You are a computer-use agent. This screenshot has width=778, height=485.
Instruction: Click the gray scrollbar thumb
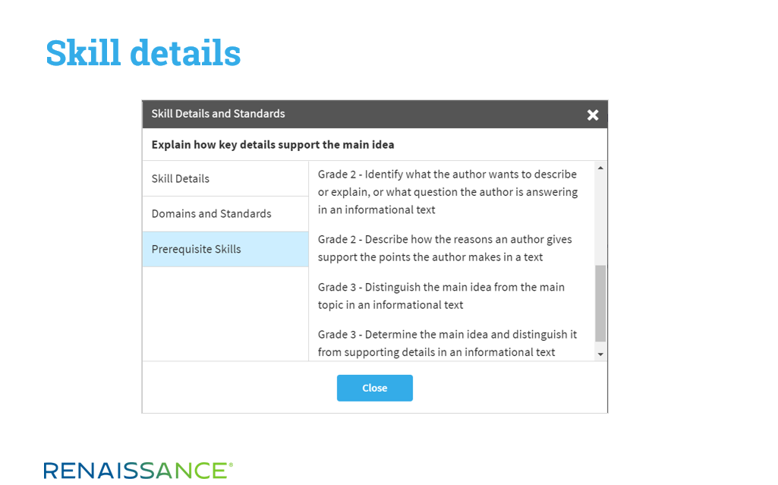600,304
